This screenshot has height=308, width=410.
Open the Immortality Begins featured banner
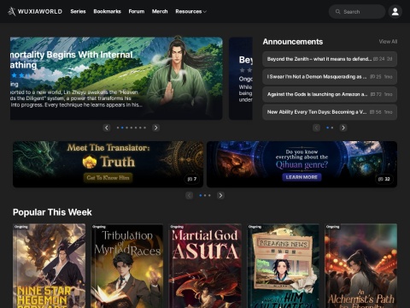(x=116, y=79)
